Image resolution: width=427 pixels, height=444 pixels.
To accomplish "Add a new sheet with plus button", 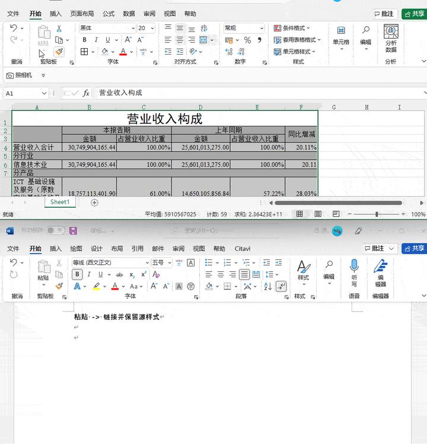I will pyautogui.click(x=94, y=202).
